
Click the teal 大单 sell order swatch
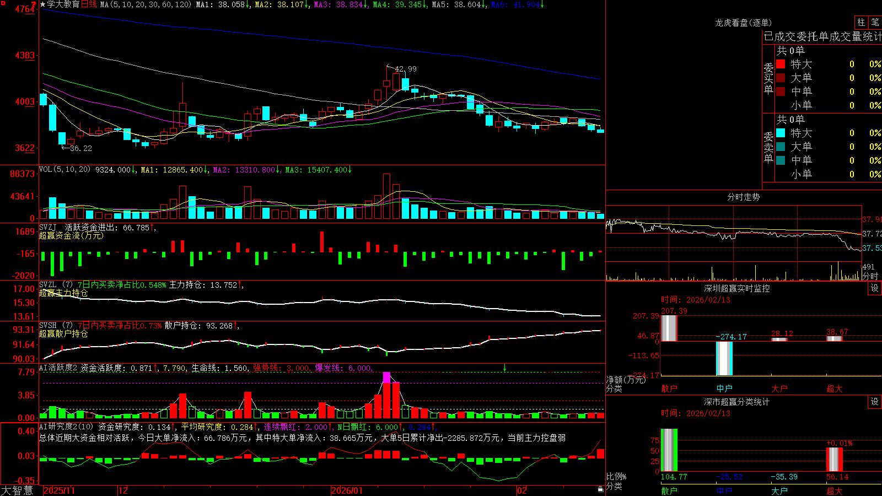[x=781, y=147]
